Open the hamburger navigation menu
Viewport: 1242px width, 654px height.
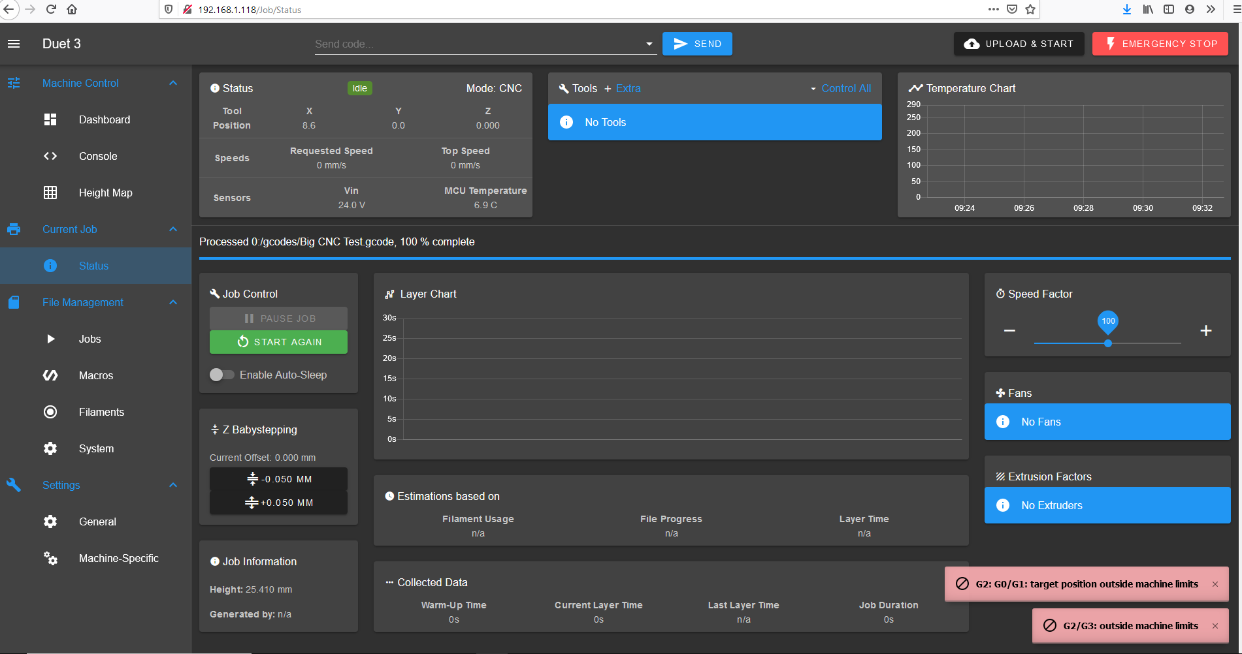point(14,44)
